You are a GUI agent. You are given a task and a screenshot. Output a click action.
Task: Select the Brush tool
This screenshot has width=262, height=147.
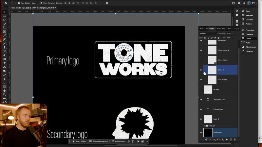coord(5,43)
